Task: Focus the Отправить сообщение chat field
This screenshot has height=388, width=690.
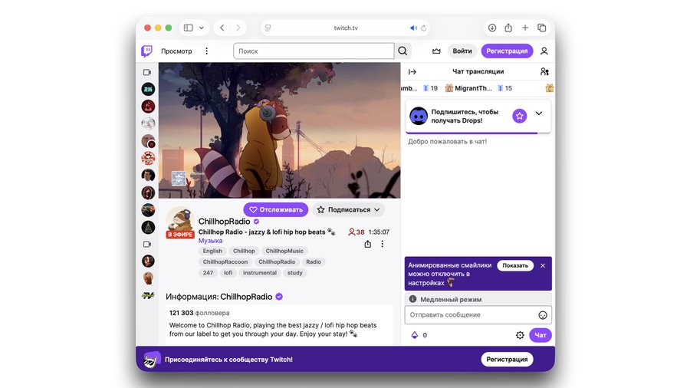Action: point(478,315)
